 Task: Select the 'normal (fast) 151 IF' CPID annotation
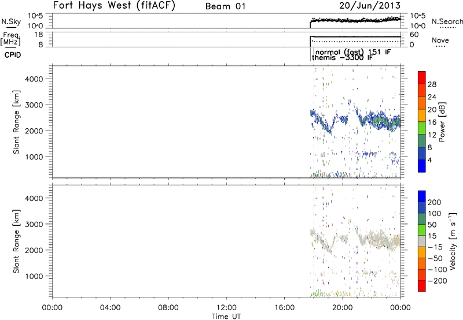click(x=353, y=52)
